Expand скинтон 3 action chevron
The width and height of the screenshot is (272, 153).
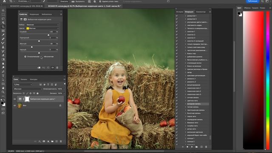click(185, 38)
